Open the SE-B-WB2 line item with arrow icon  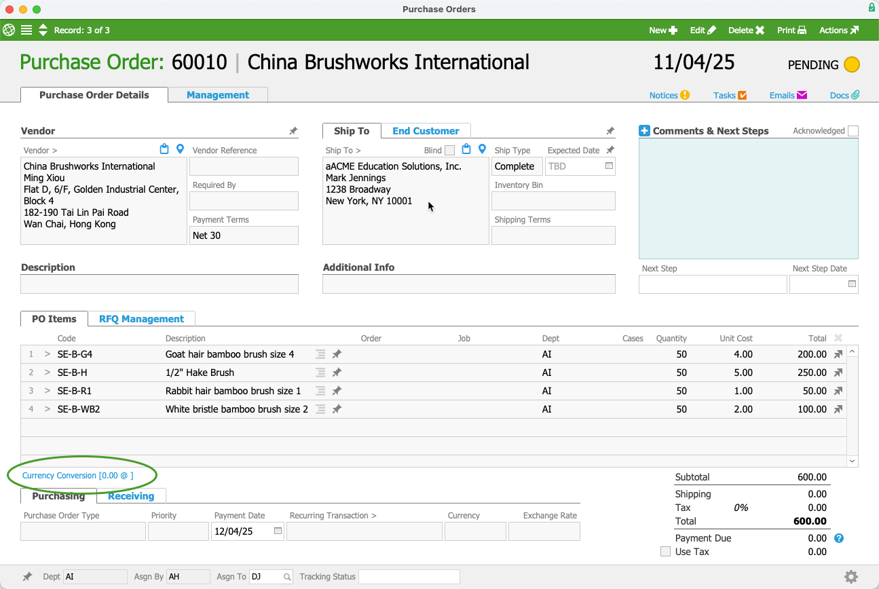pyautogui.click(x=838, y=409)
